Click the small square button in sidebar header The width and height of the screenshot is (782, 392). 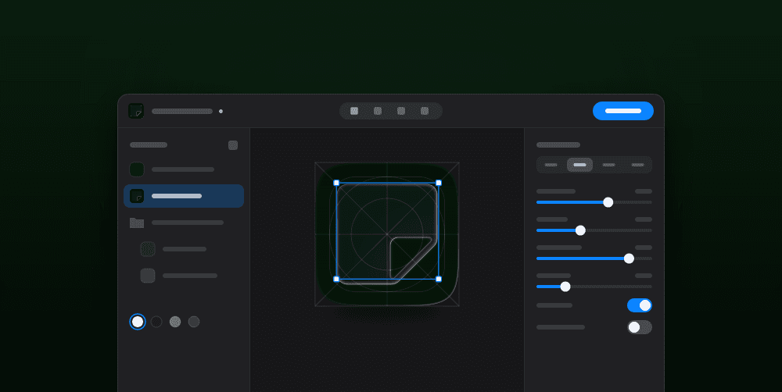[233, 145]
